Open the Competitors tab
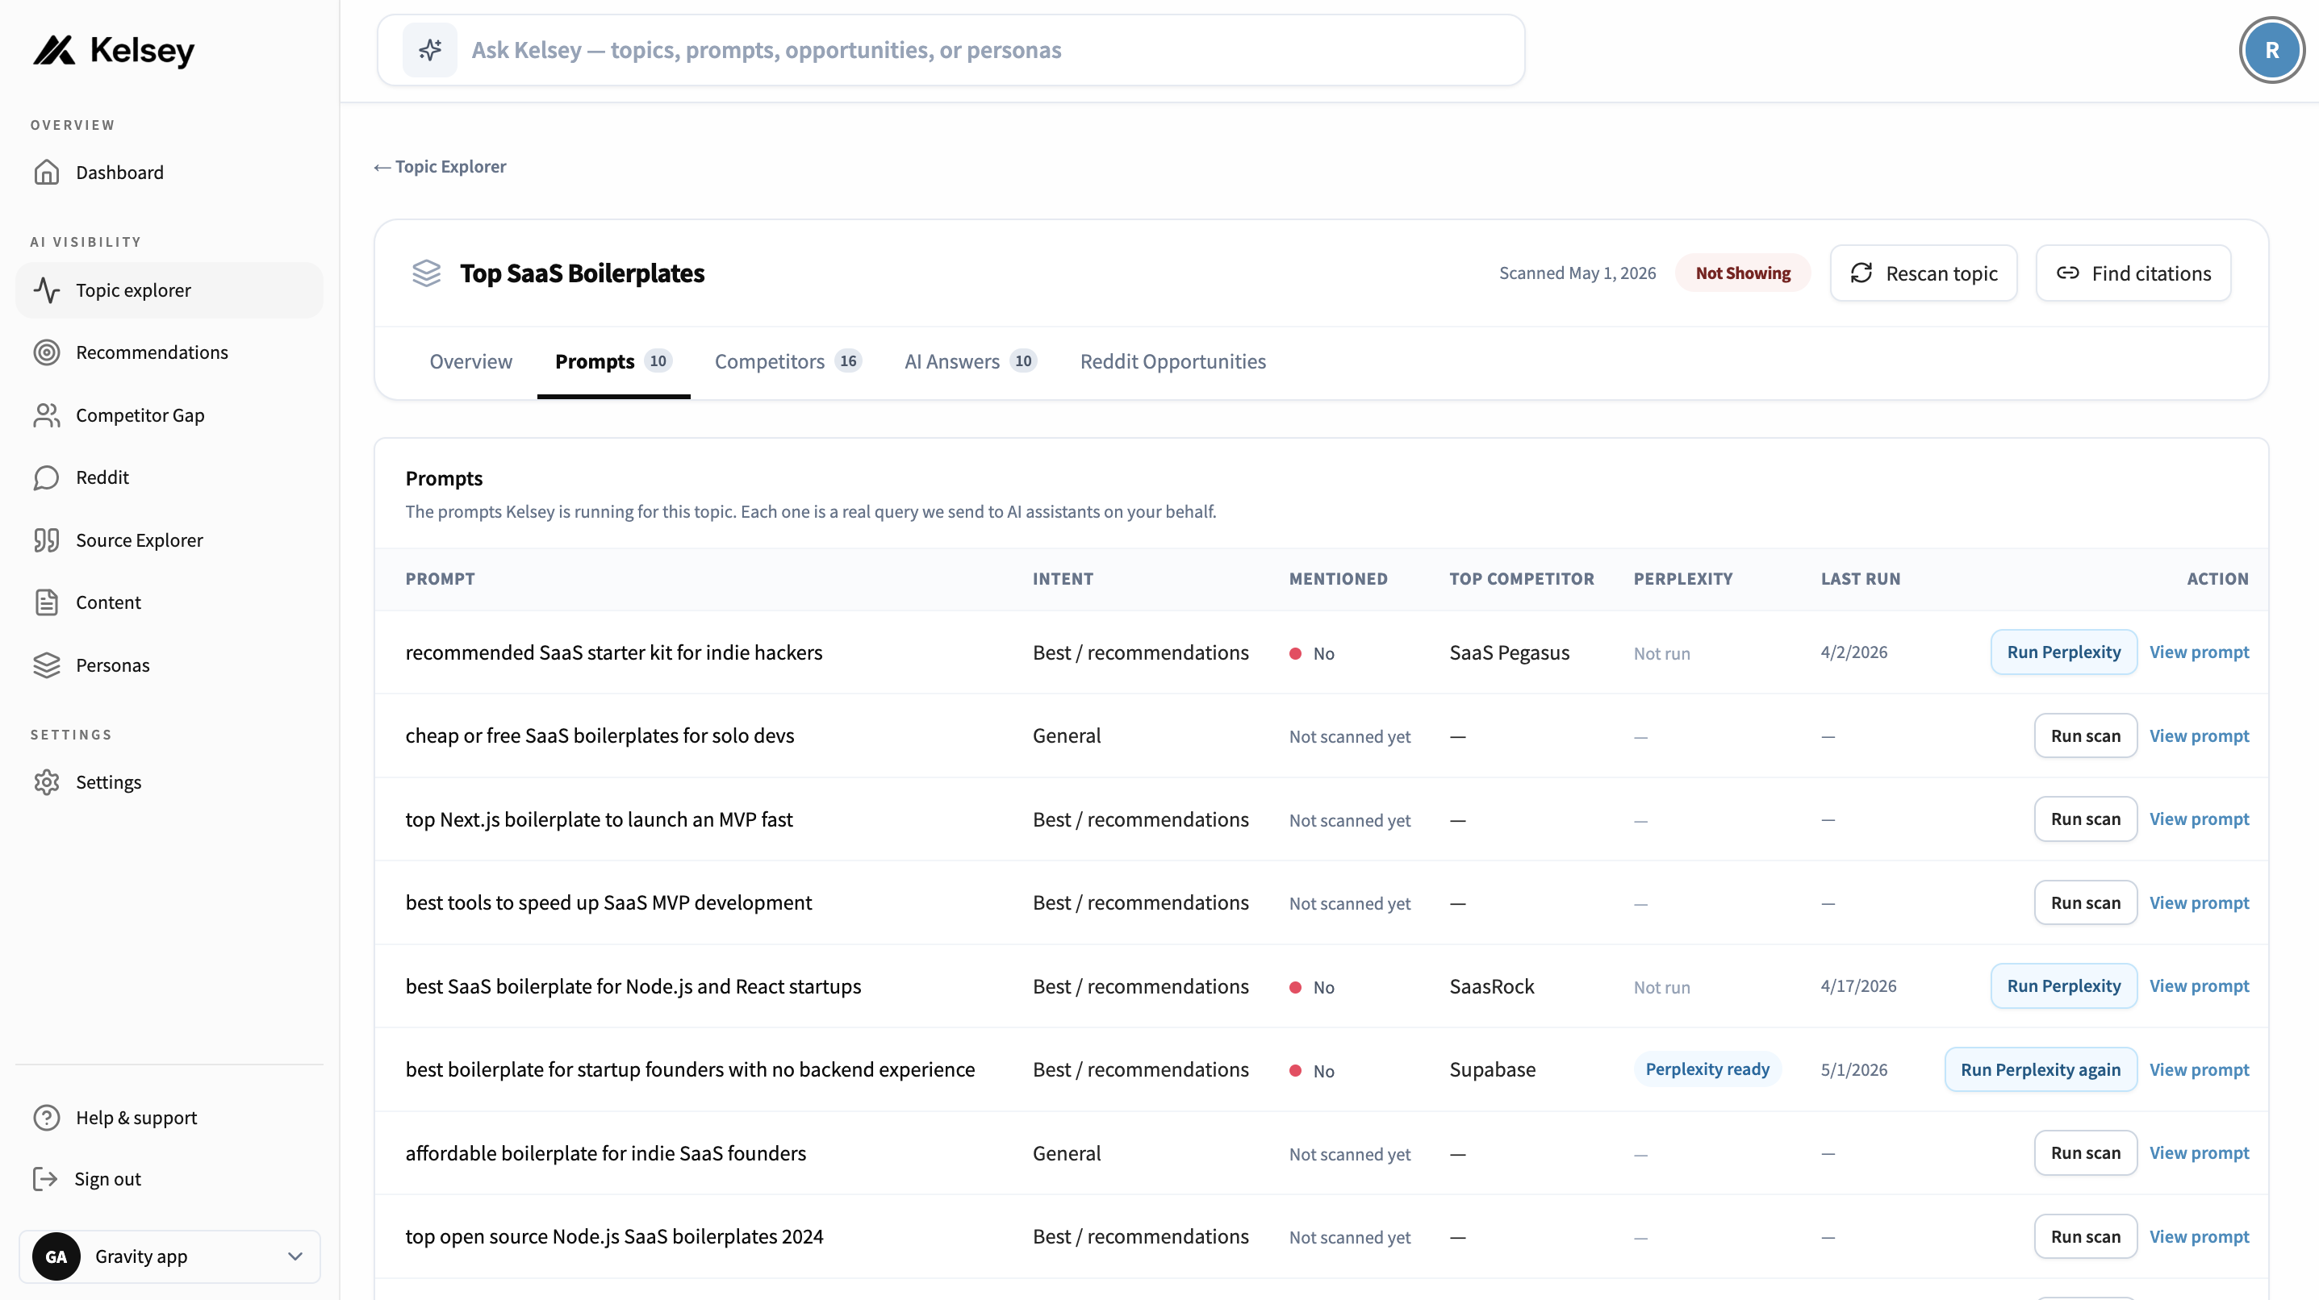Viewport: 2319px width, 1300px height. pos(788,360)
